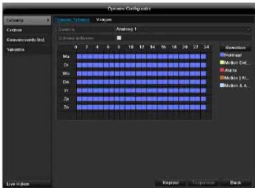Click the Di schedule row bar
The width and height of the screenshot is (255, 188).
coord(141,65)
